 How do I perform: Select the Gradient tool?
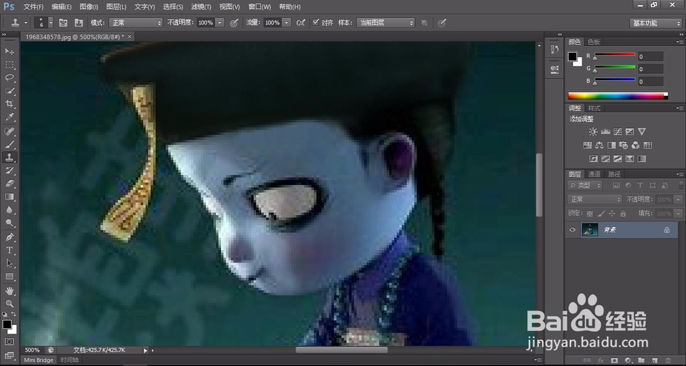[x=9, y=197]
